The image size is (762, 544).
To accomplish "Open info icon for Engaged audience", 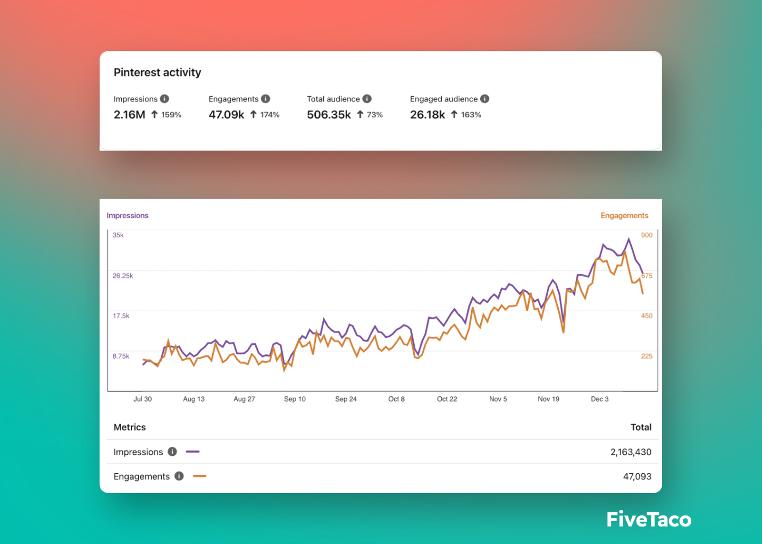I will pos(485,99).
